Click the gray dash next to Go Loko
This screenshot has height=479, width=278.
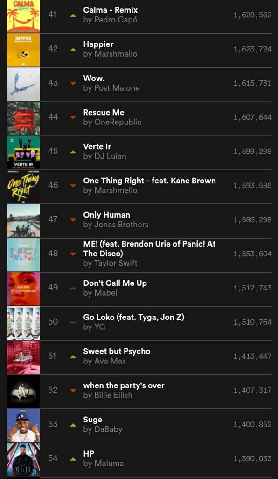pos(73,322)
